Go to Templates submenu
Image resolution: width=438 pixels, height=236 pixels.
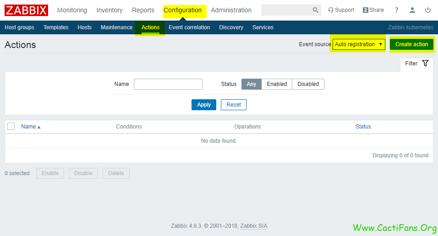[x=56, y=27]
